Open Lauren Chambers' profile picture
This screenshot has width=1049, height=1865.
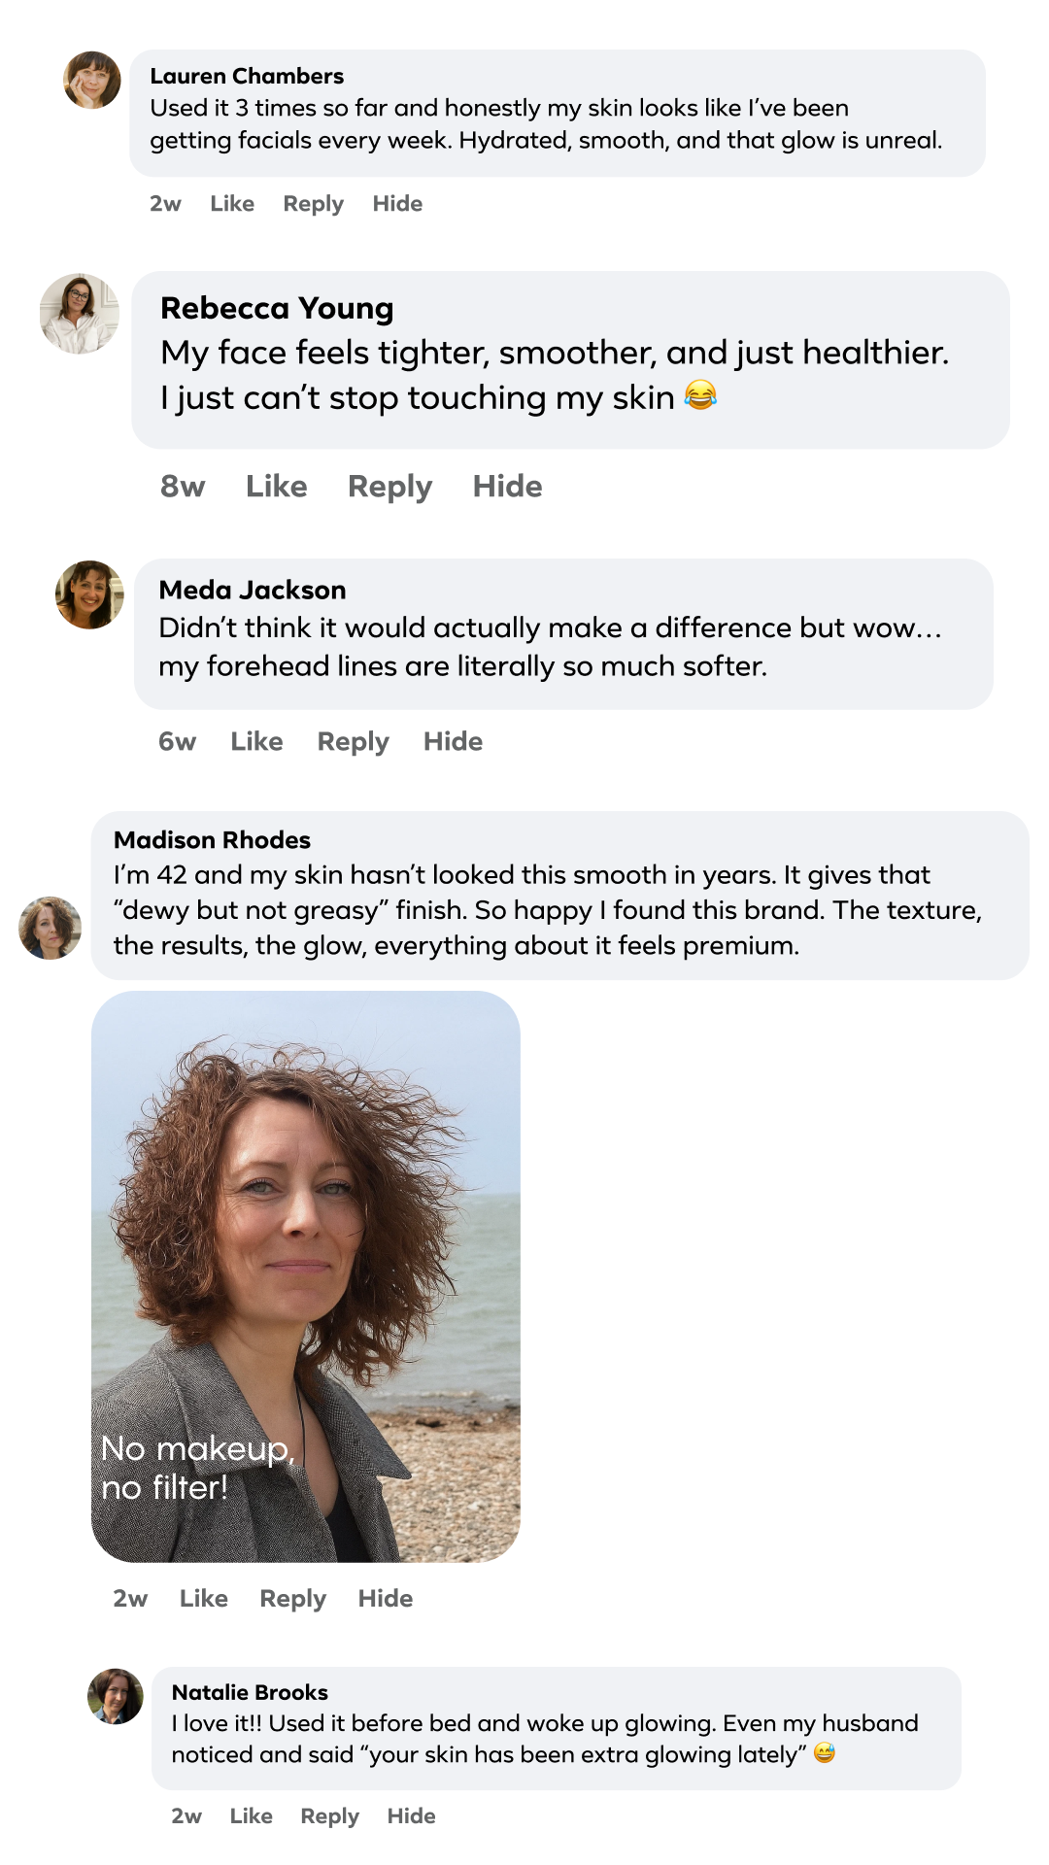pos(92,80)
